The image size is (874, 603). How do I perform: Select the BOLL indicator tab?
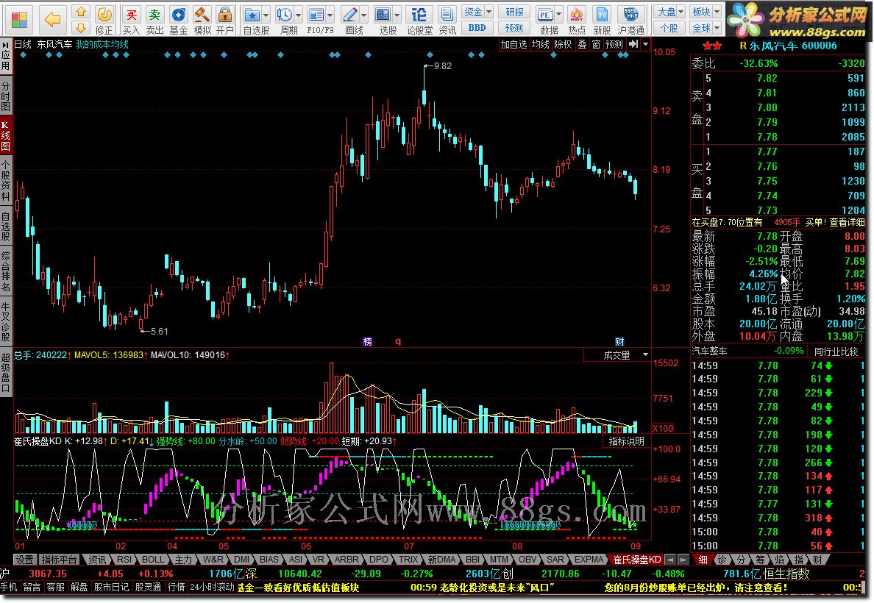pyautogui.click(x=153, y=559)
